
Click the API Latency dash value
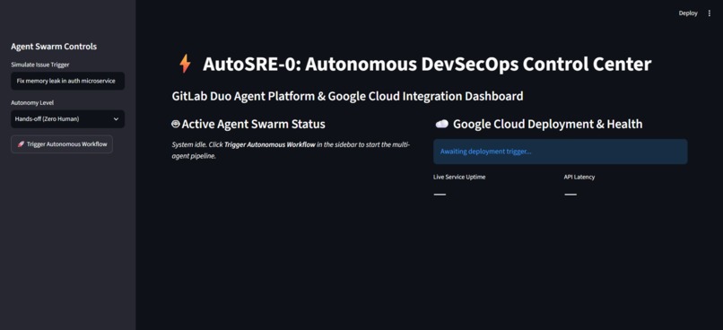[x=571, y=195]
